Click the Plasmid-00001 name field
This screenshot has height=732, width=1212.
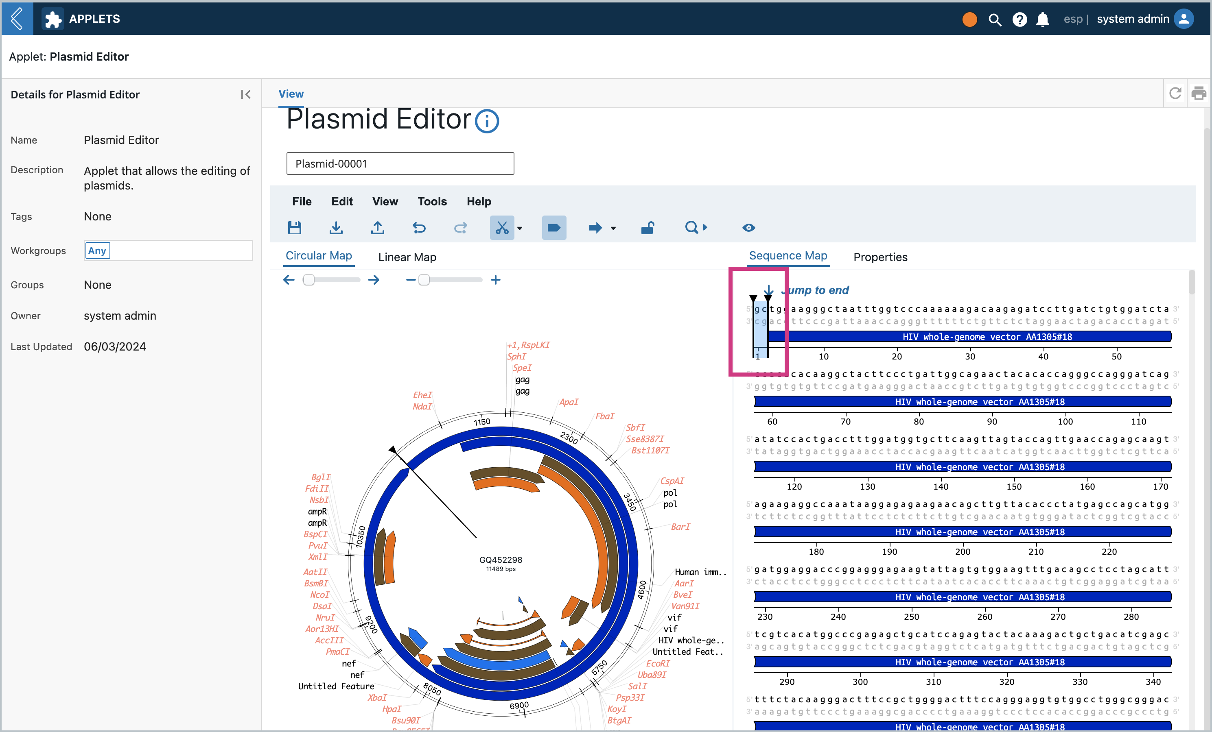click(x=400, y=164)
